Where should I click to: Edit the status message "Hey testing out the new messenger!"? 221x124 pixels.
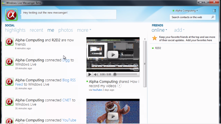click(69, 14)
